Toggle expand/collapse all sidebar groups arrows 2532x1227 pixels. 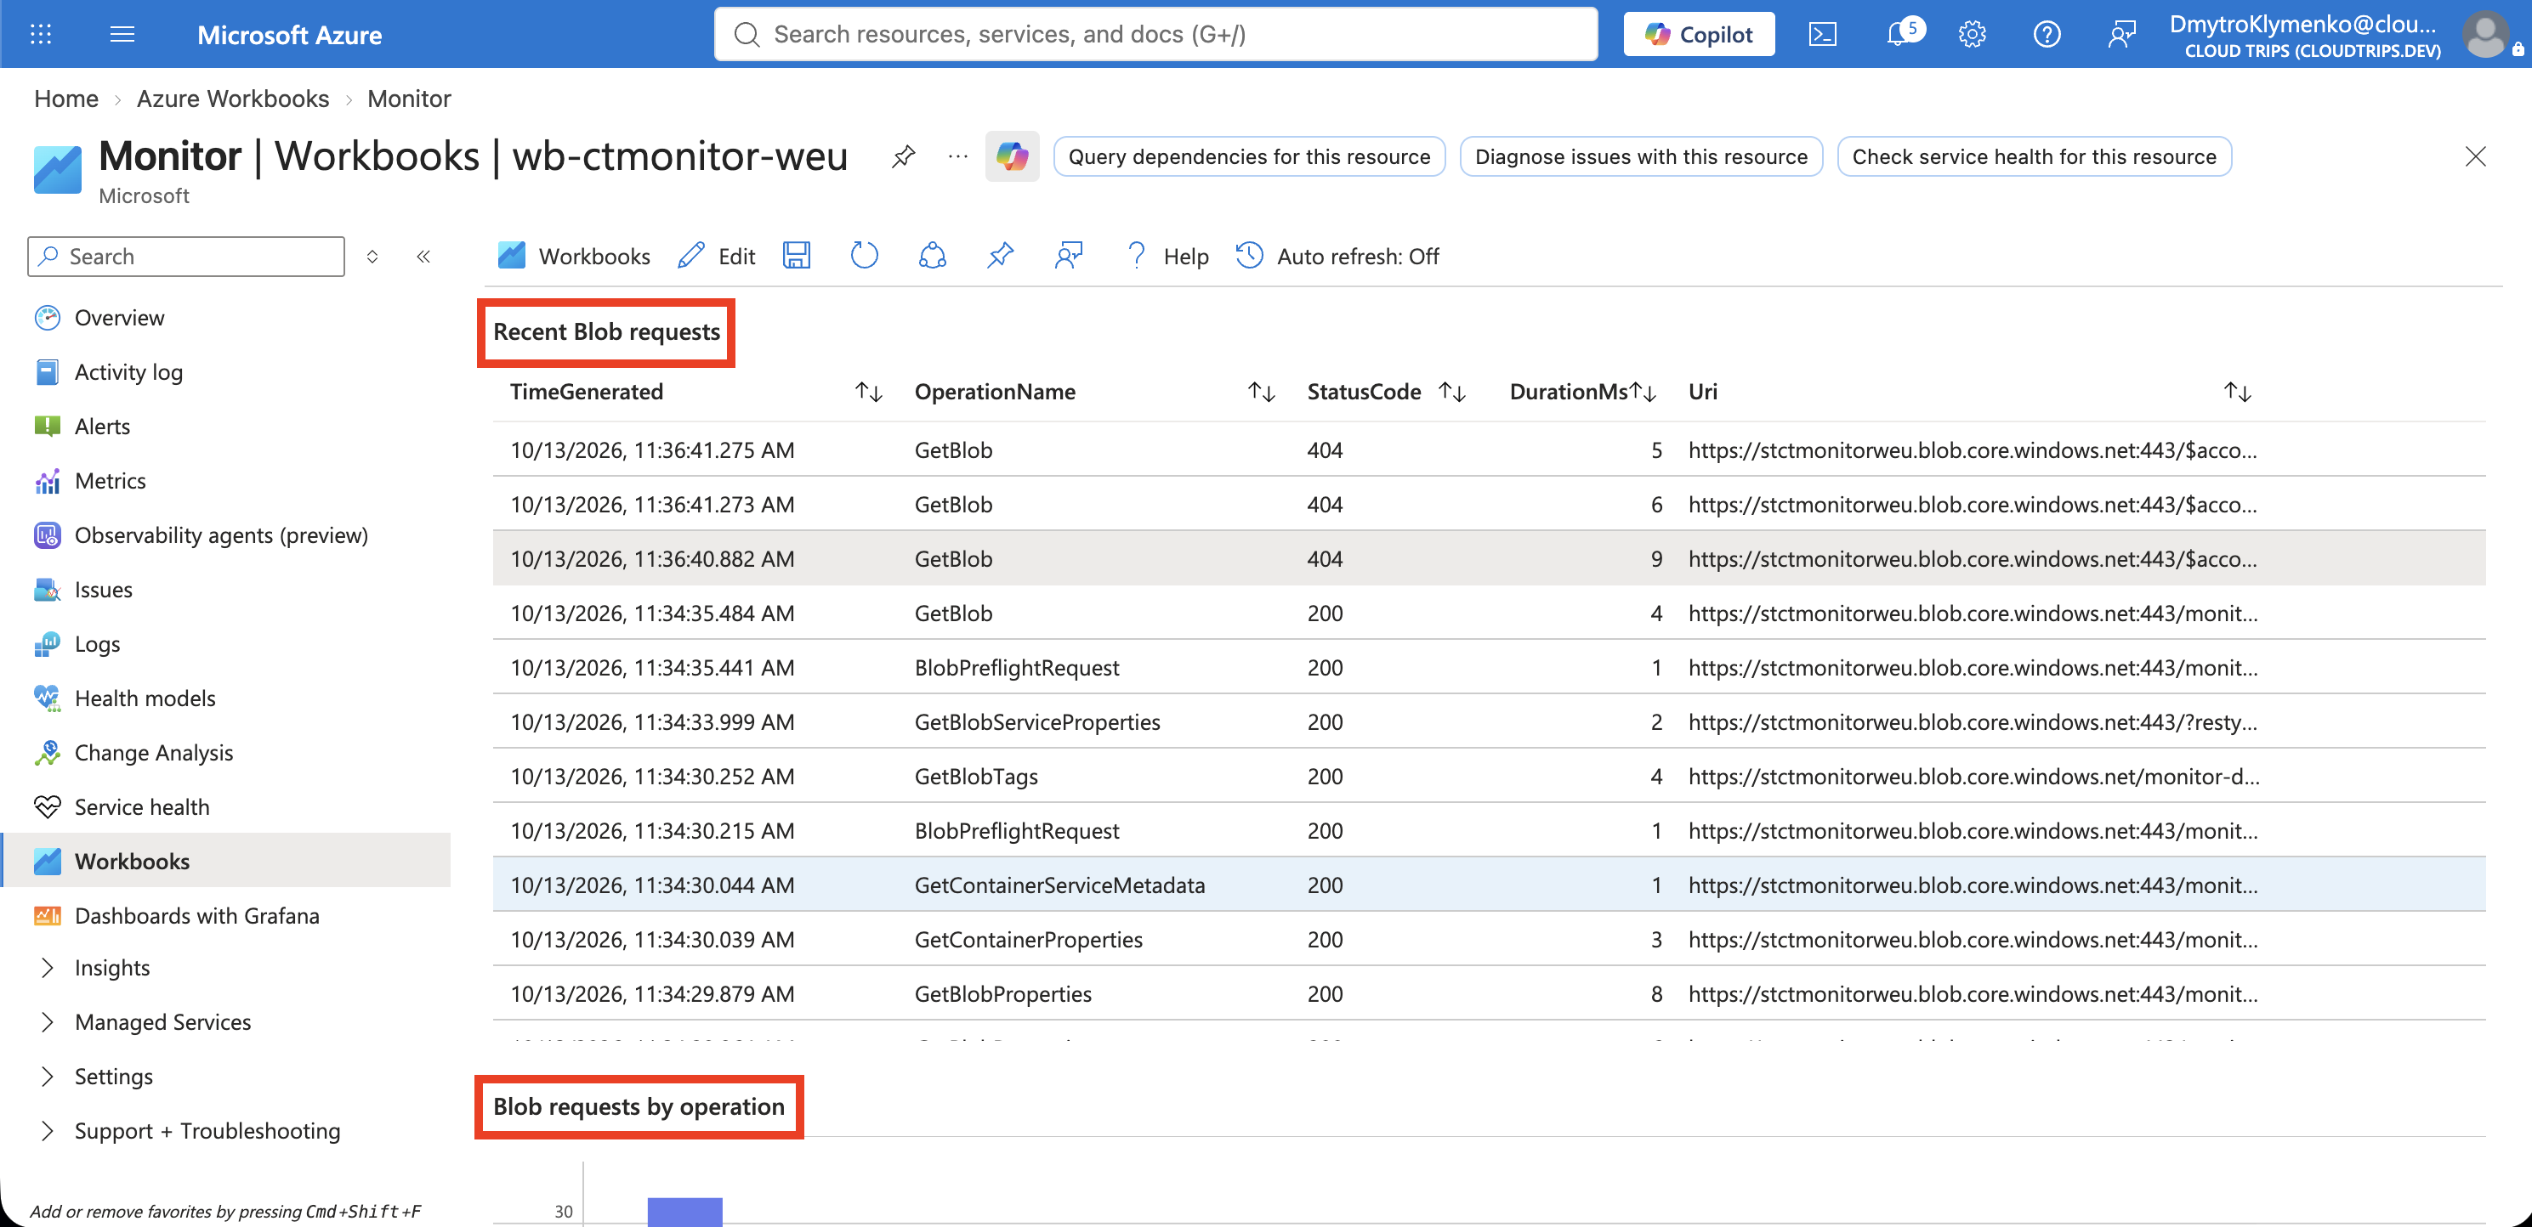point(372,257)
